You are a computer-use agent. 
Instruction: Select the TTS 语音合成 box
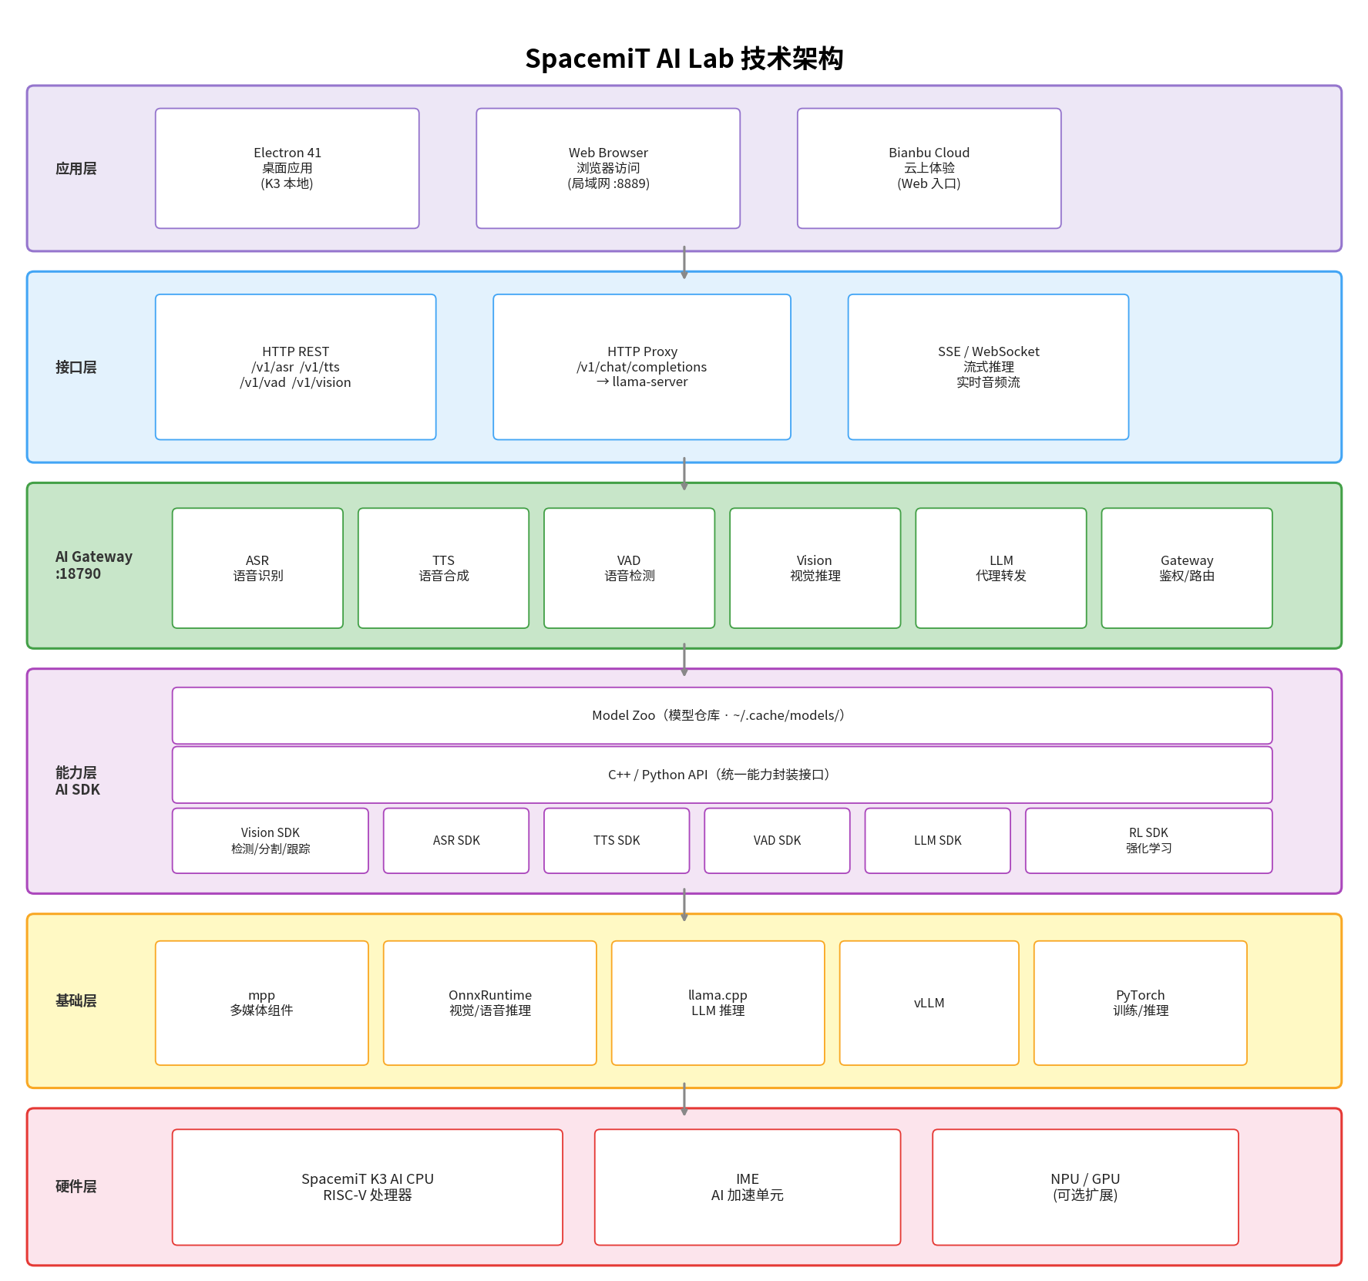click(444, 568)
